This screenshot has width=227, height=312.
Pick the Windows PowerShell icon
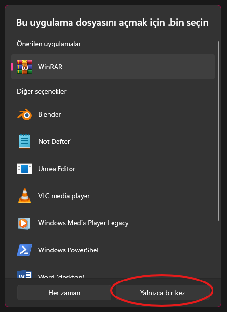coord(25,250)
